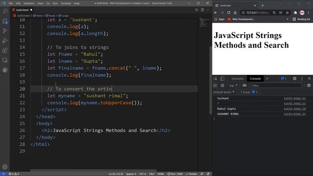Click the editor vertical scrollbar

[210, 80]
